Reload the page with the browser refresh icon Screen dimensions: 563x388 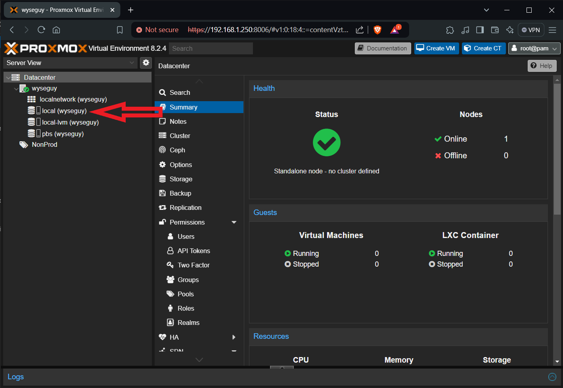tap(41, 30)
